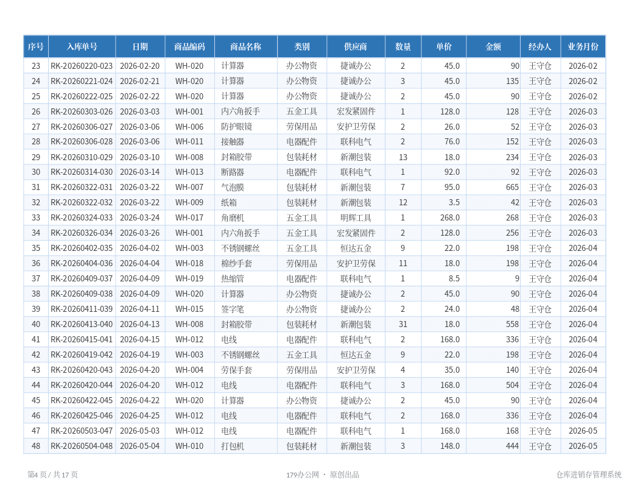The width and height of the screenshot is (643, 497).
Task: Click the 金额 header cell
Action: [493, 47]
